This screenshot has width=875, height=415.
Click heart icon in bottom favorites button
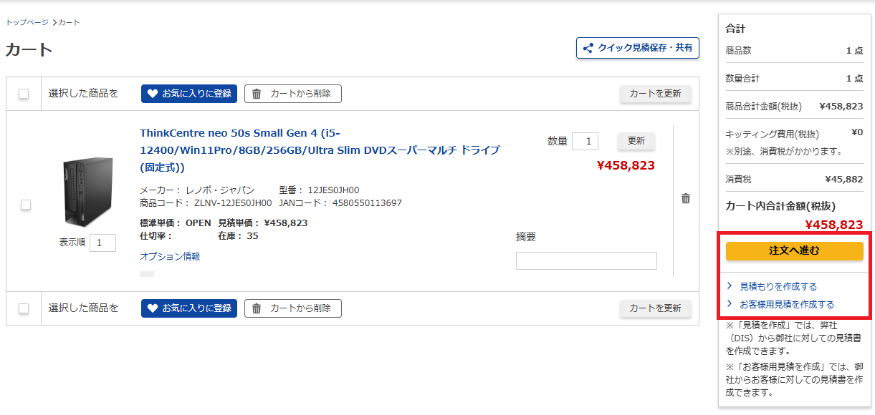point(151,308)
